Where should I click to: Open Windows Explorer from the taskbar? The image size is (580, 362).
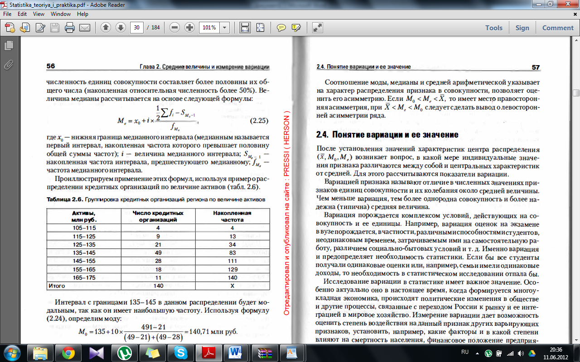pyautogui.click(x=40, y=352)
